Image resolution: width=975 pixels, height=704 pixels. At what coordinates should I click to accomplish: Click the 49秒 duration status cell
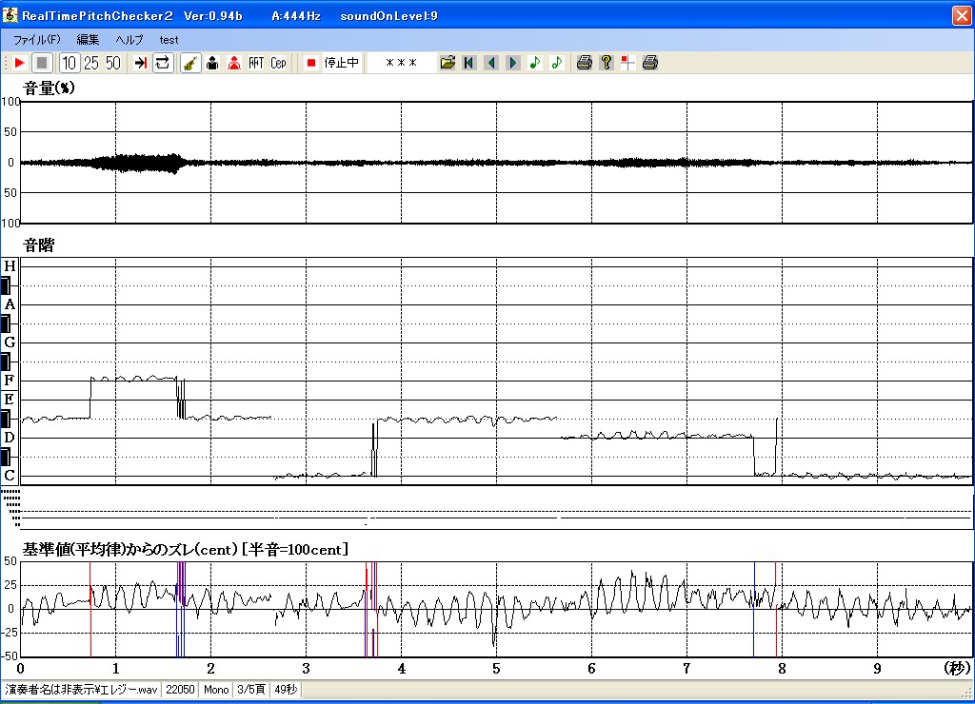tap(286, 690)
